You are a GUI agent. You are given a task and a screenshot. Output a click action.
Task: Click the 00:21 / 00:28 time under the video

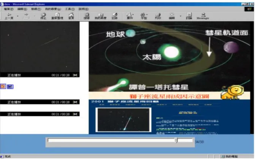click(60, 75)
